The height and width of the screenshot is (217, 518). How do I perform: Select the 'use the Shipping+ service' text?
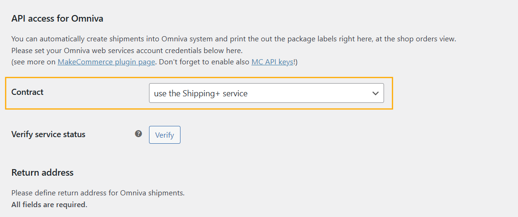(x=201, y=93)
